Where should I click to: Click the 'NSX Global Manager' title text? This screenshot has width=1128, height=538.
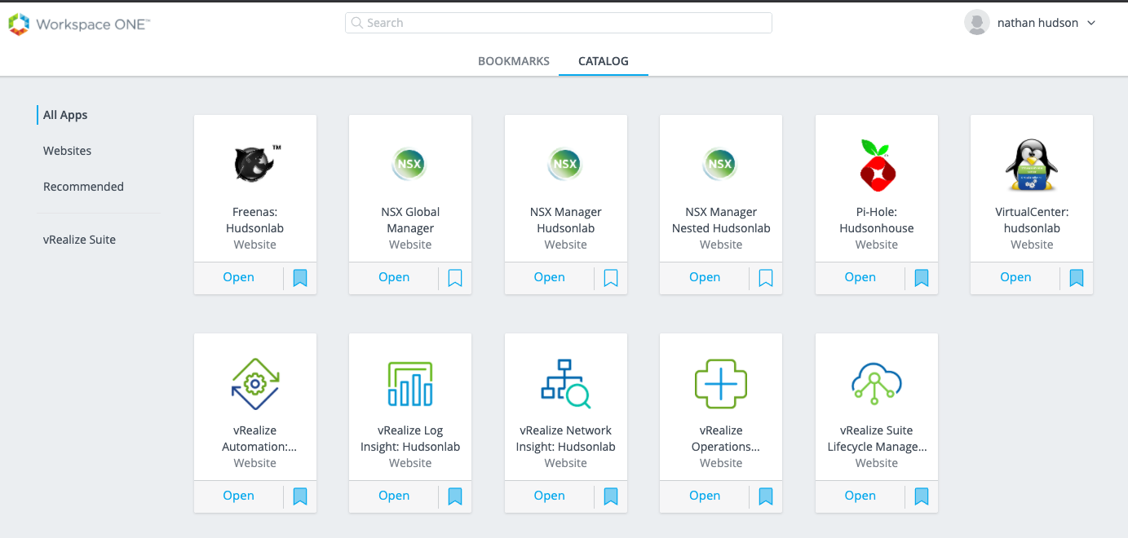410,220
